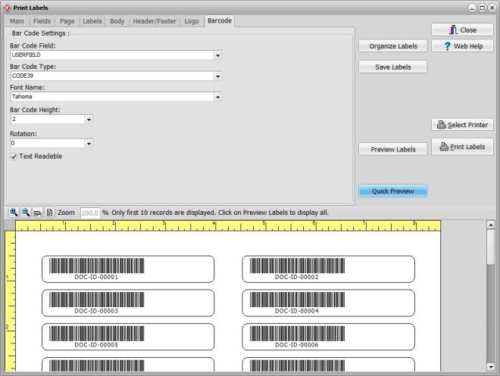Click the fit-to-width preview icon
The width and height of the screenshot is (500, 376).
coord(38,213)
